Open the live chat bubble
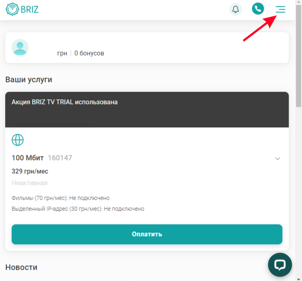The image size is (302, 281). click(280, 265)
